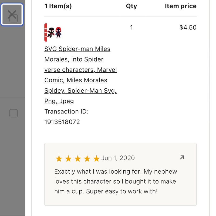Click the first star of the review rating
The height and width of the screenshot is (216, 216).
59,158
